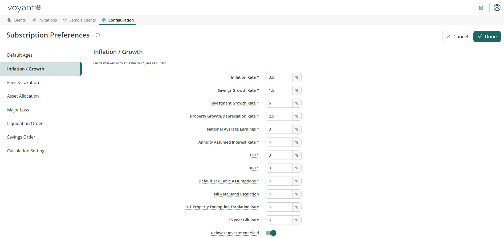The height and width of the screenshot is (238, 504).
Task: Open the Clients tab
Action: pos(17,20)
